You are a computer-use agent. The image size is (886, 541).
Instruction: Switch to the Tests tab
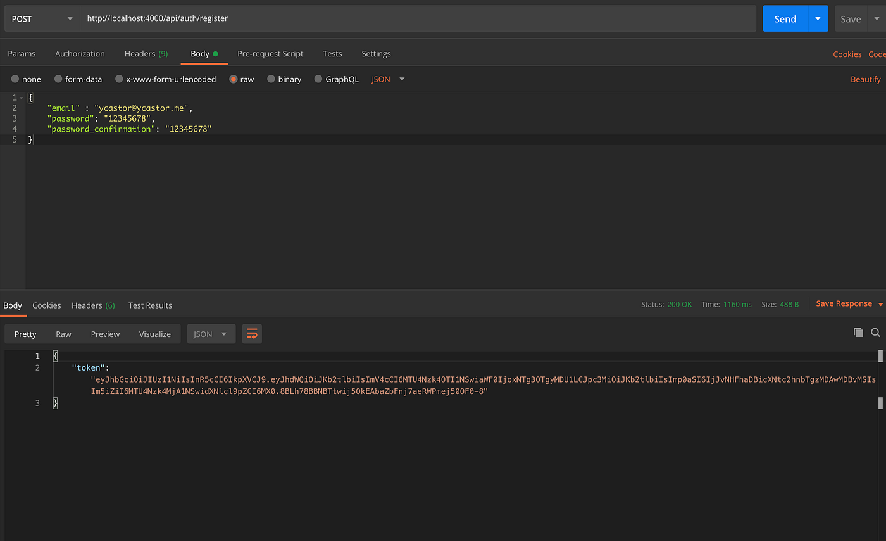(332, 54)
